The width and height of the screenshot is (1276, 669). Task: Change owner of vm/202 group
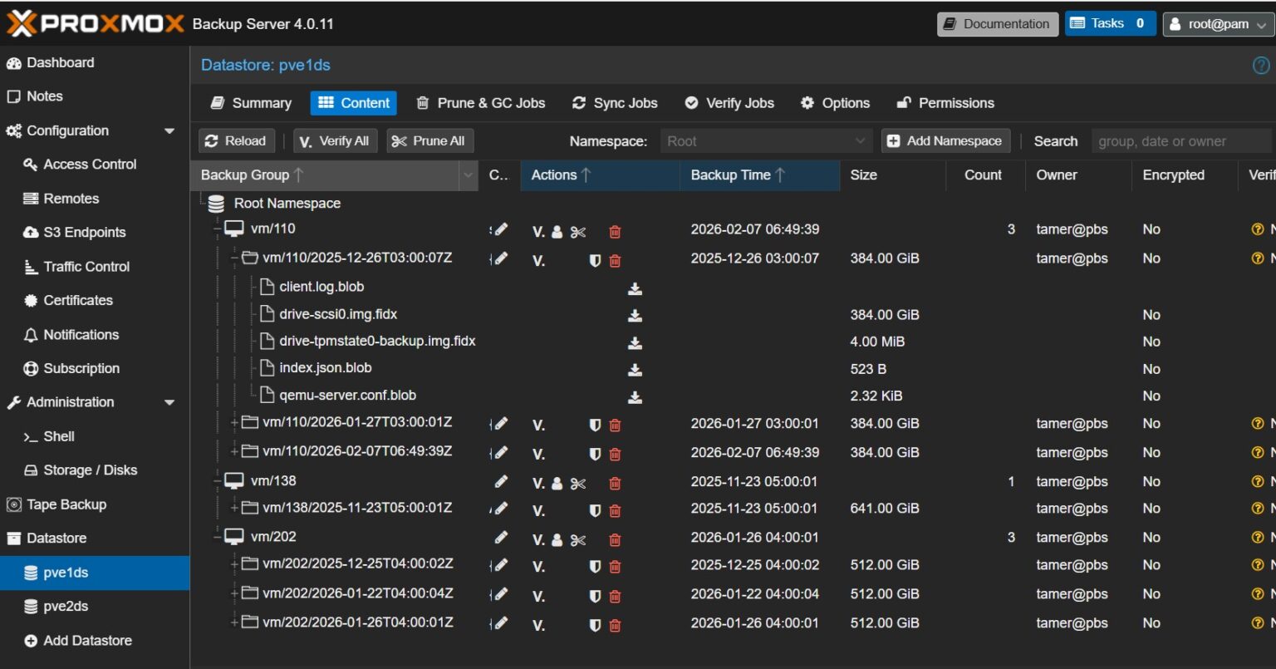click(557, 540)
